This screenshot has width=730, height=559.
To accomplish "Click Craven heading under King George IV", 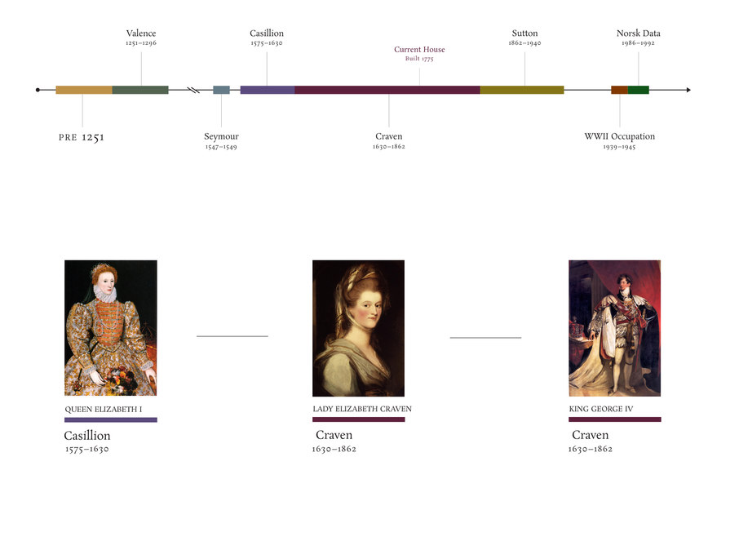I will pyautogui.click(x=590, y=435).
